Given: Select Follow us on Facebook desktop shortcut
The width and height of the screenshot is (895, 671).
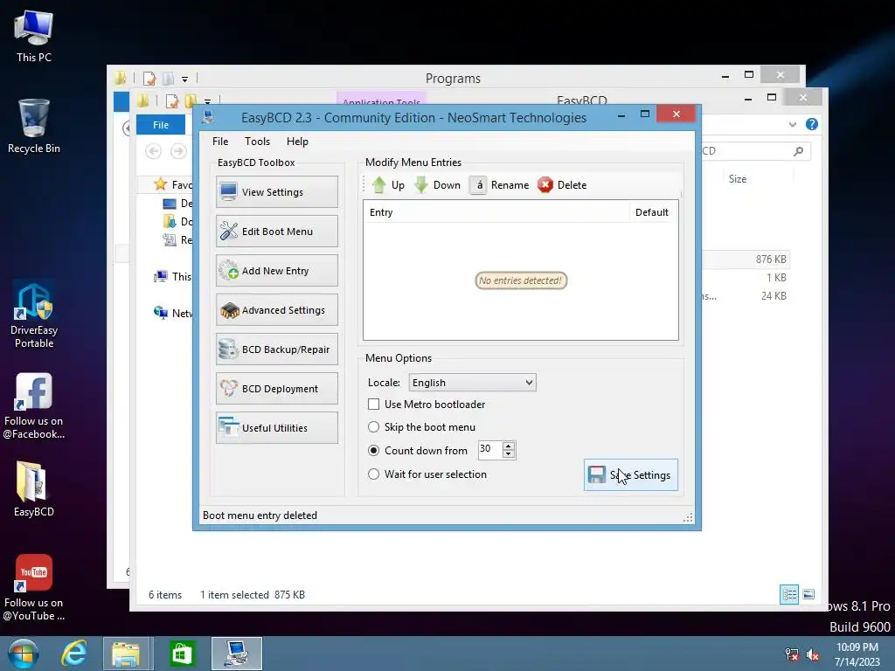Looking at the screenshot, I should (x=34, y=405).
